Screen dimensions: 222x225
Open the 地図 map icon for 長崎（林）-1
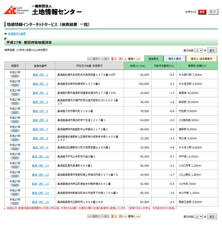[15, 76]
